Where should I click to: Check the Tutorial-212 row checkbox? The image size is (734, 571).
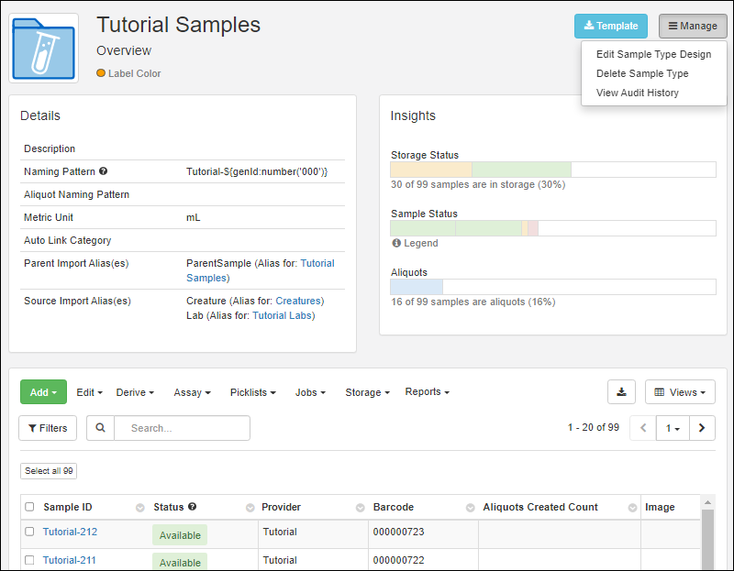click(30, 532)
